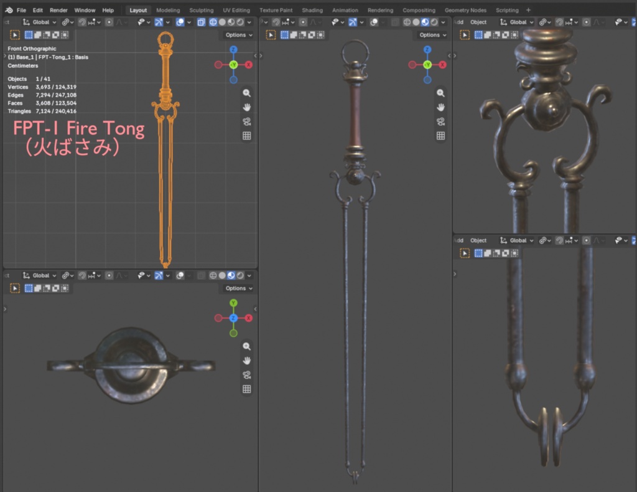Open Global orientation dropdown in handle close-up viewport
The height and width of the screenshot is (492, 637).
point(517,22)
